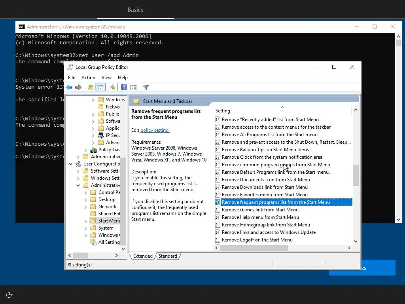The height and width of the screenshot is (304, 405).
Task: Select Remove links and access to Windows Update
Action: pos(269,232)
